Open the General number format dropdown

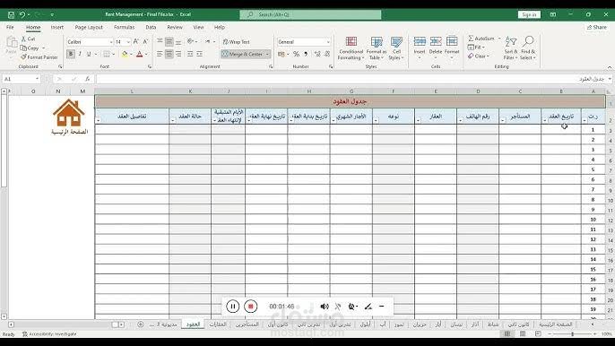pos(328,42)
